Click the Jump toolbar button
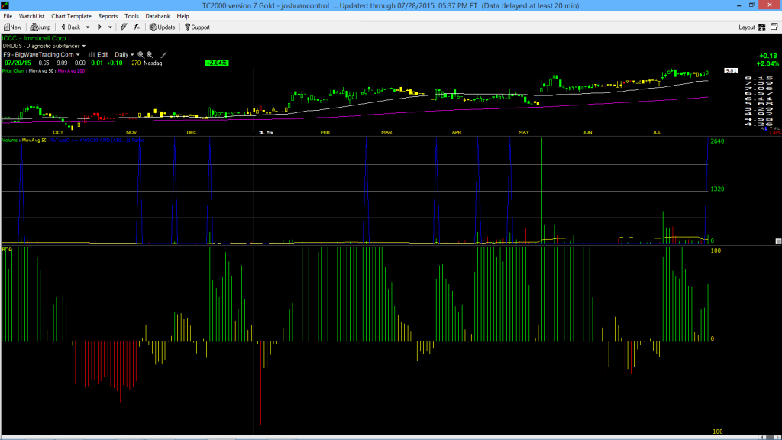Viewport: 782px width, 440px height. (x=40, y=27)
